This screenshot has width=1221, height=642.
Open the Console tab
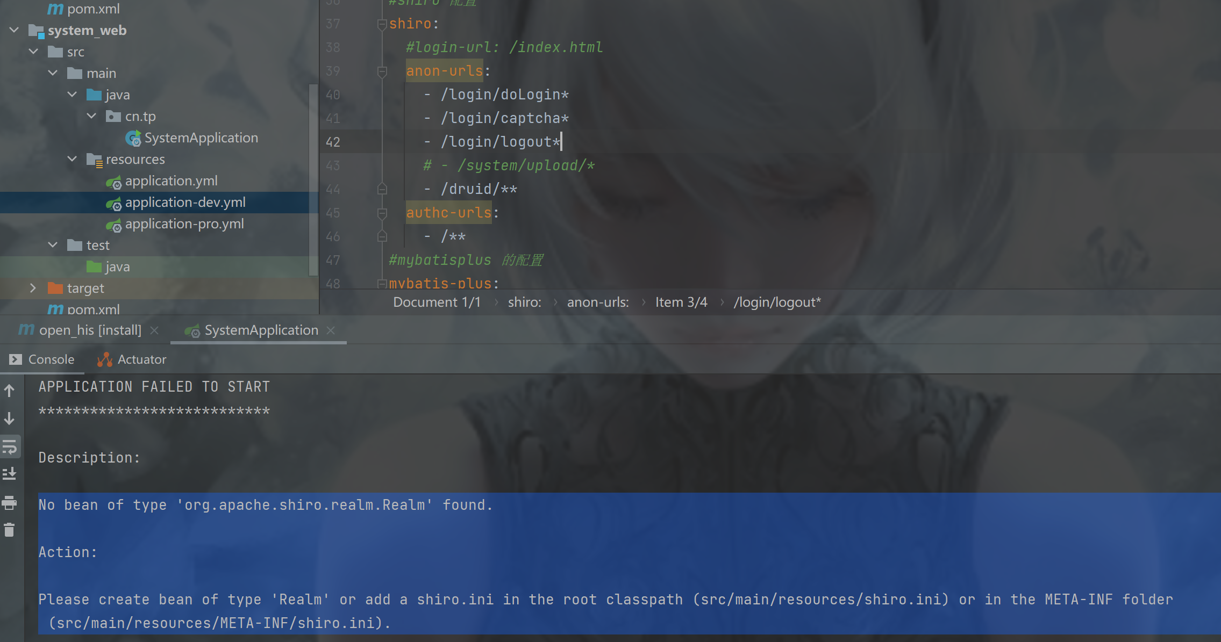(x=42, y=359)
